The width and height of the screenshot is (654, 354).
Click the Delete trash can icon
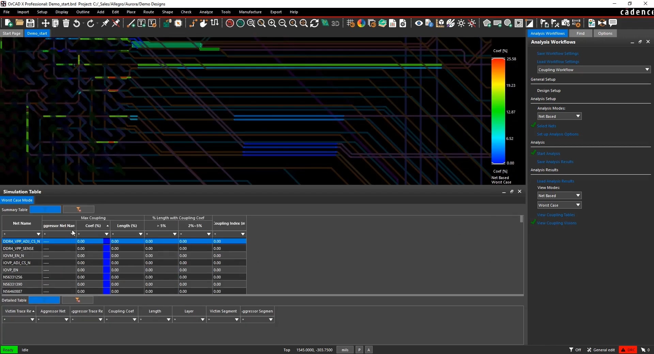[66, 23]
